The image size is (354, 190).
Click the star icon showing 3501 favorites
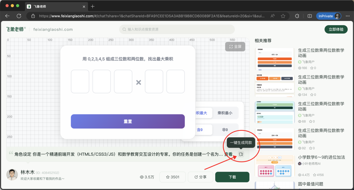coord(168,177)
